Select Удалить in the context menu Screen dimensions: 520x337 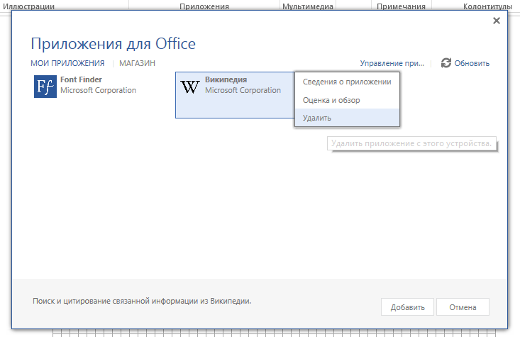(347, 118)
